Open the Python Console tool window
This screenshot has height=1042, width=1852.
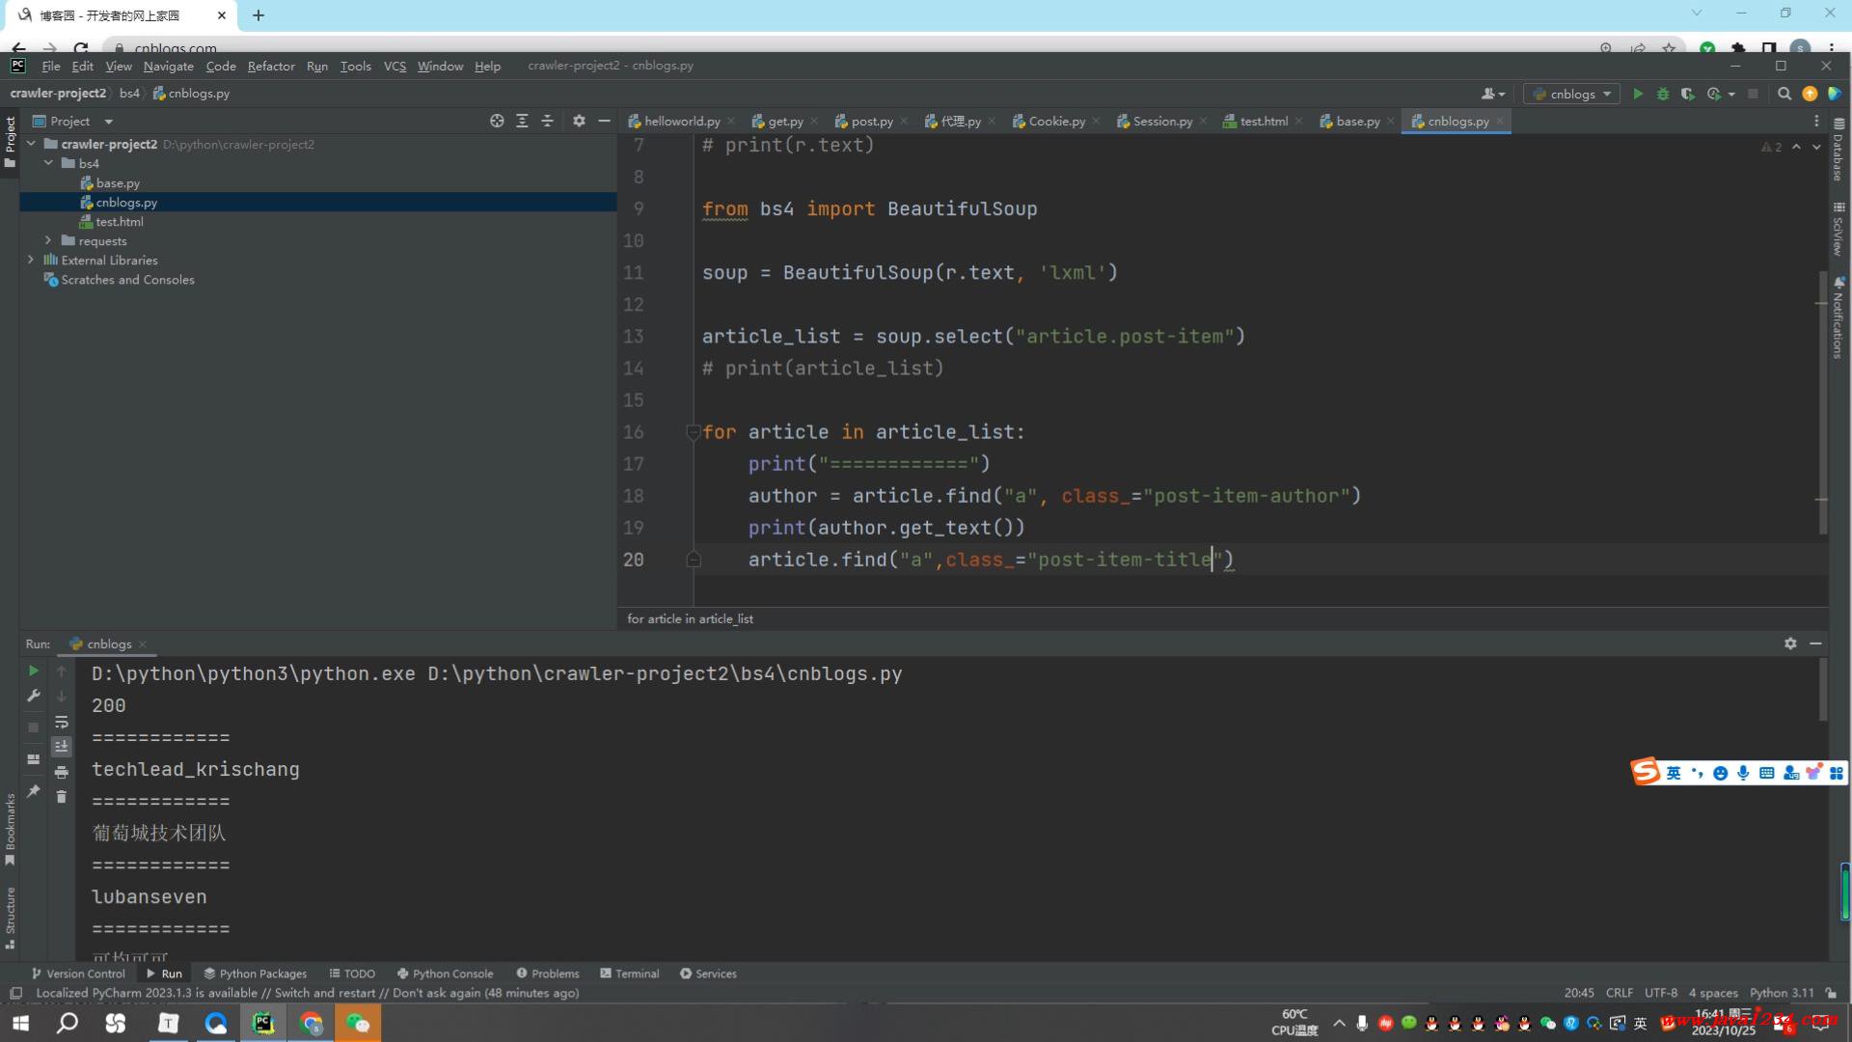445,973
